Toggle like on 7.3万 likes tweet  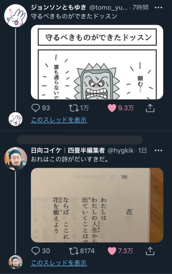pyautogui.click(x=112, y=251)
